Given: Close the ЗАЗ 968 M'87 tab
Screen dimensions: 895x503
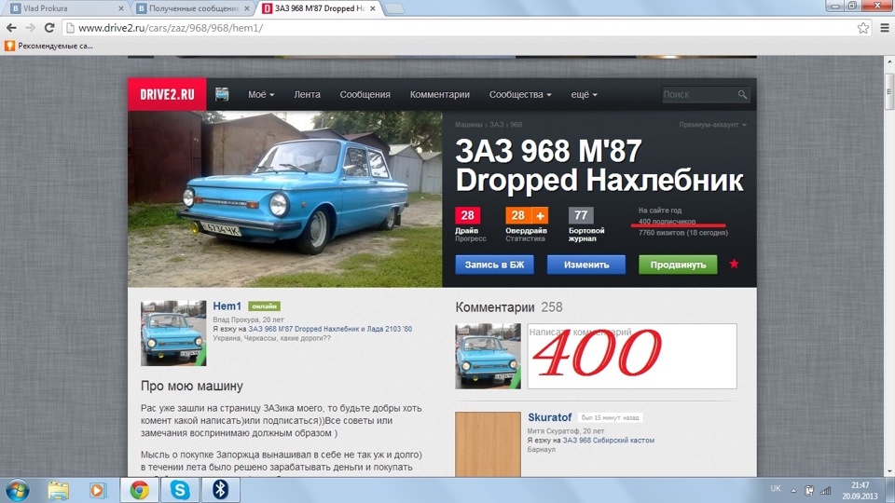Looking at the screenshot, I should click(x=373, y=8).
